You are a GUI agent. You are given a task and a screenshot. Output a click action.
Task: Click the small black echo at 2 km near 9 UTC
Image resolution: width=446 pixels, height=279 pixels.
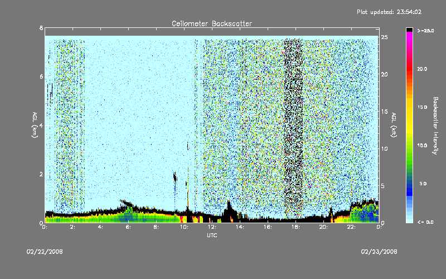[175, 177]
